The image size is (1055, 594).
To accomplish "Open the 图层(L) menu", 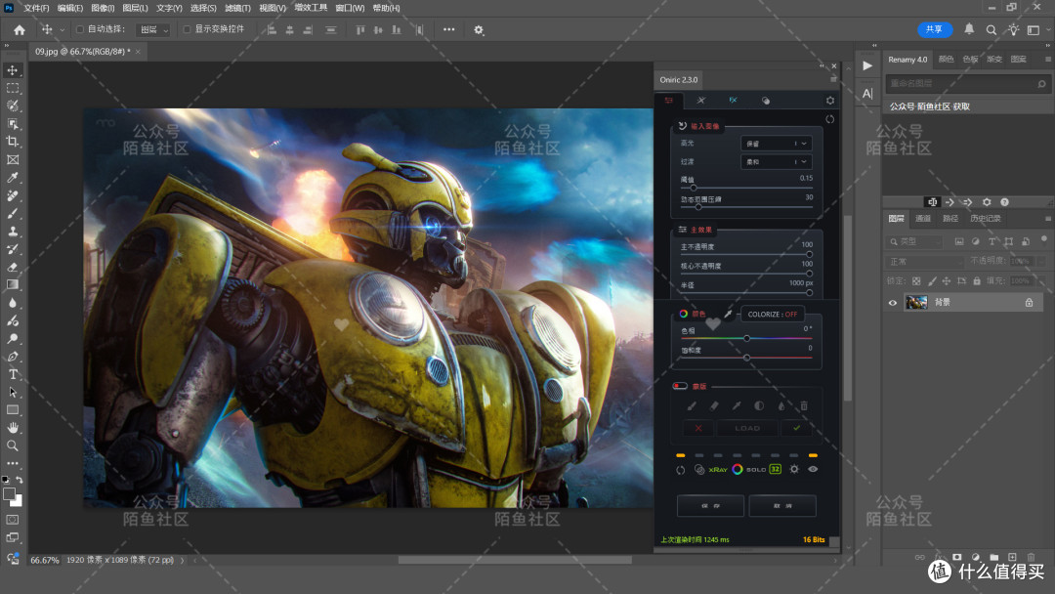I will pyautogui.click(x=135, y=8).
